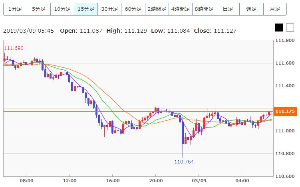Viewport: 300px width, 187px height.
Task: Switch to the 1分足 timeframe tab
Action: (x=15, y=9)
